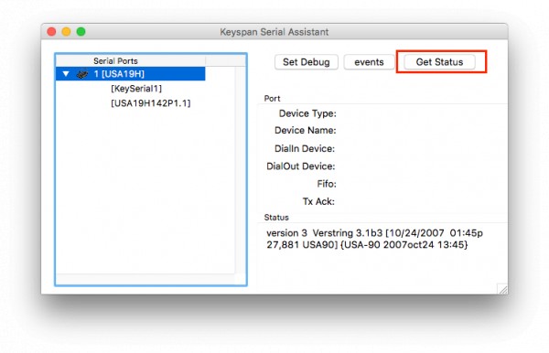Open the events button

(369, 62)
